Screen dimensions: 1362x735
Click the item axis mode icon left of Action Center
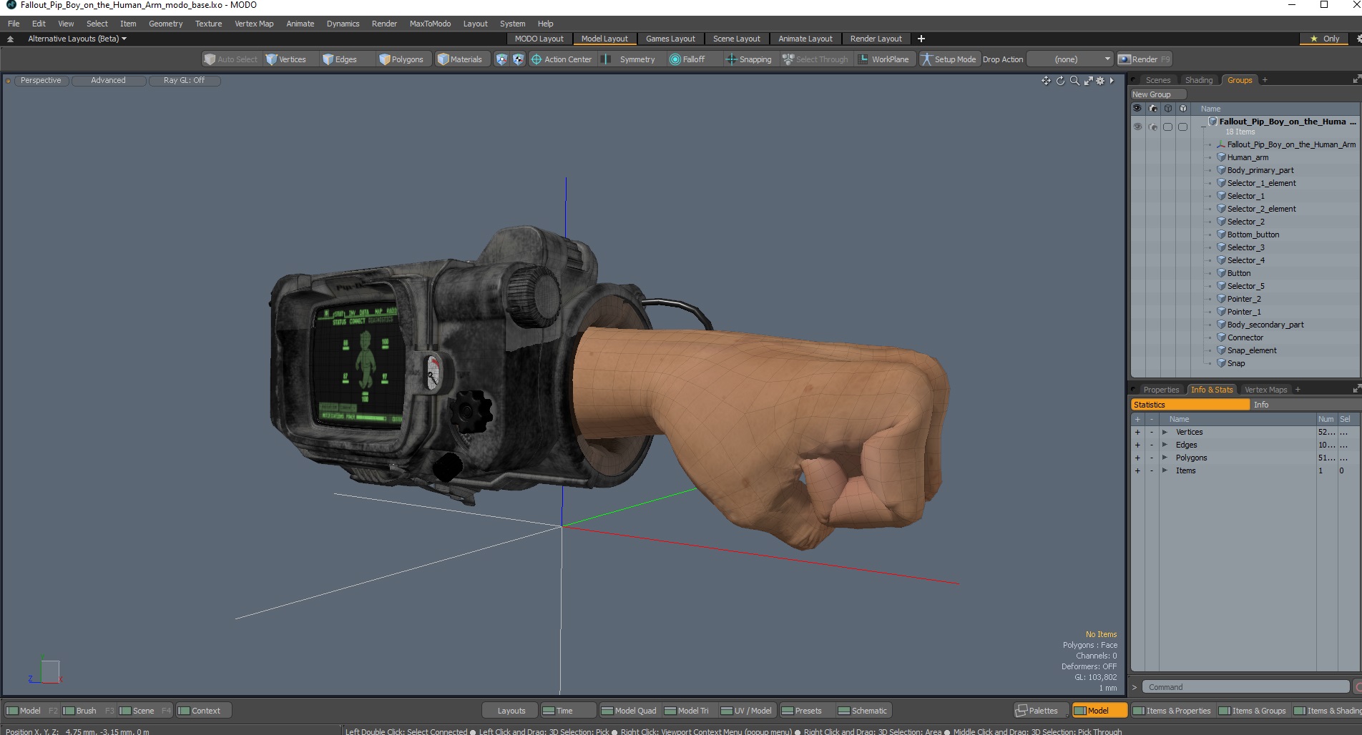[x=501, y=59]
